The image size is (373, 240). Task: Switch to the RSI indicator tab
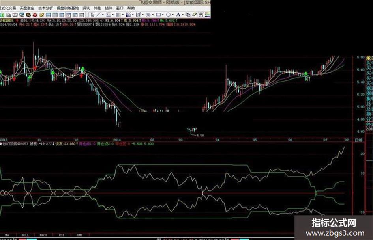[x=61, y=235]
